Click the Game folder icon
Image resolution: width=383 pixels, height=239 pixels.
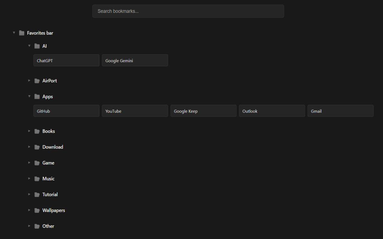(x=37, y=163)
